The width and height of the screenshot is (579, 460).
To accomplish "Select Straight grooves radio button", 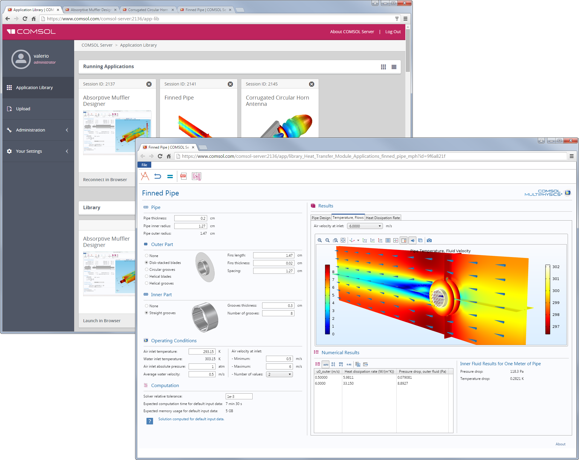I will pos(146,313).
